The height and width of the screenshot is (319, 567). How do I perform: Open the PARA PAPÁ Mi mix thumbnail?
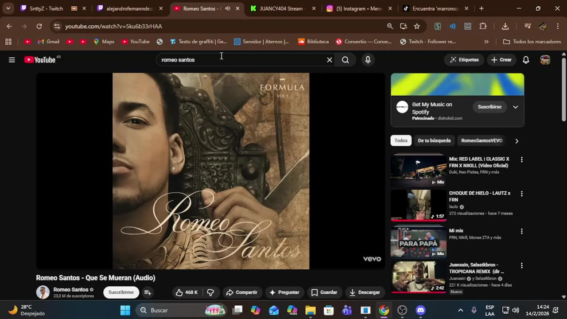click(x=419, y=242)
